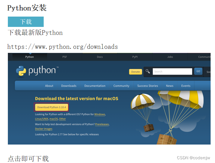Open the Python top navigation tab
The image size is (215, 163).
click(x=30, y=57)
